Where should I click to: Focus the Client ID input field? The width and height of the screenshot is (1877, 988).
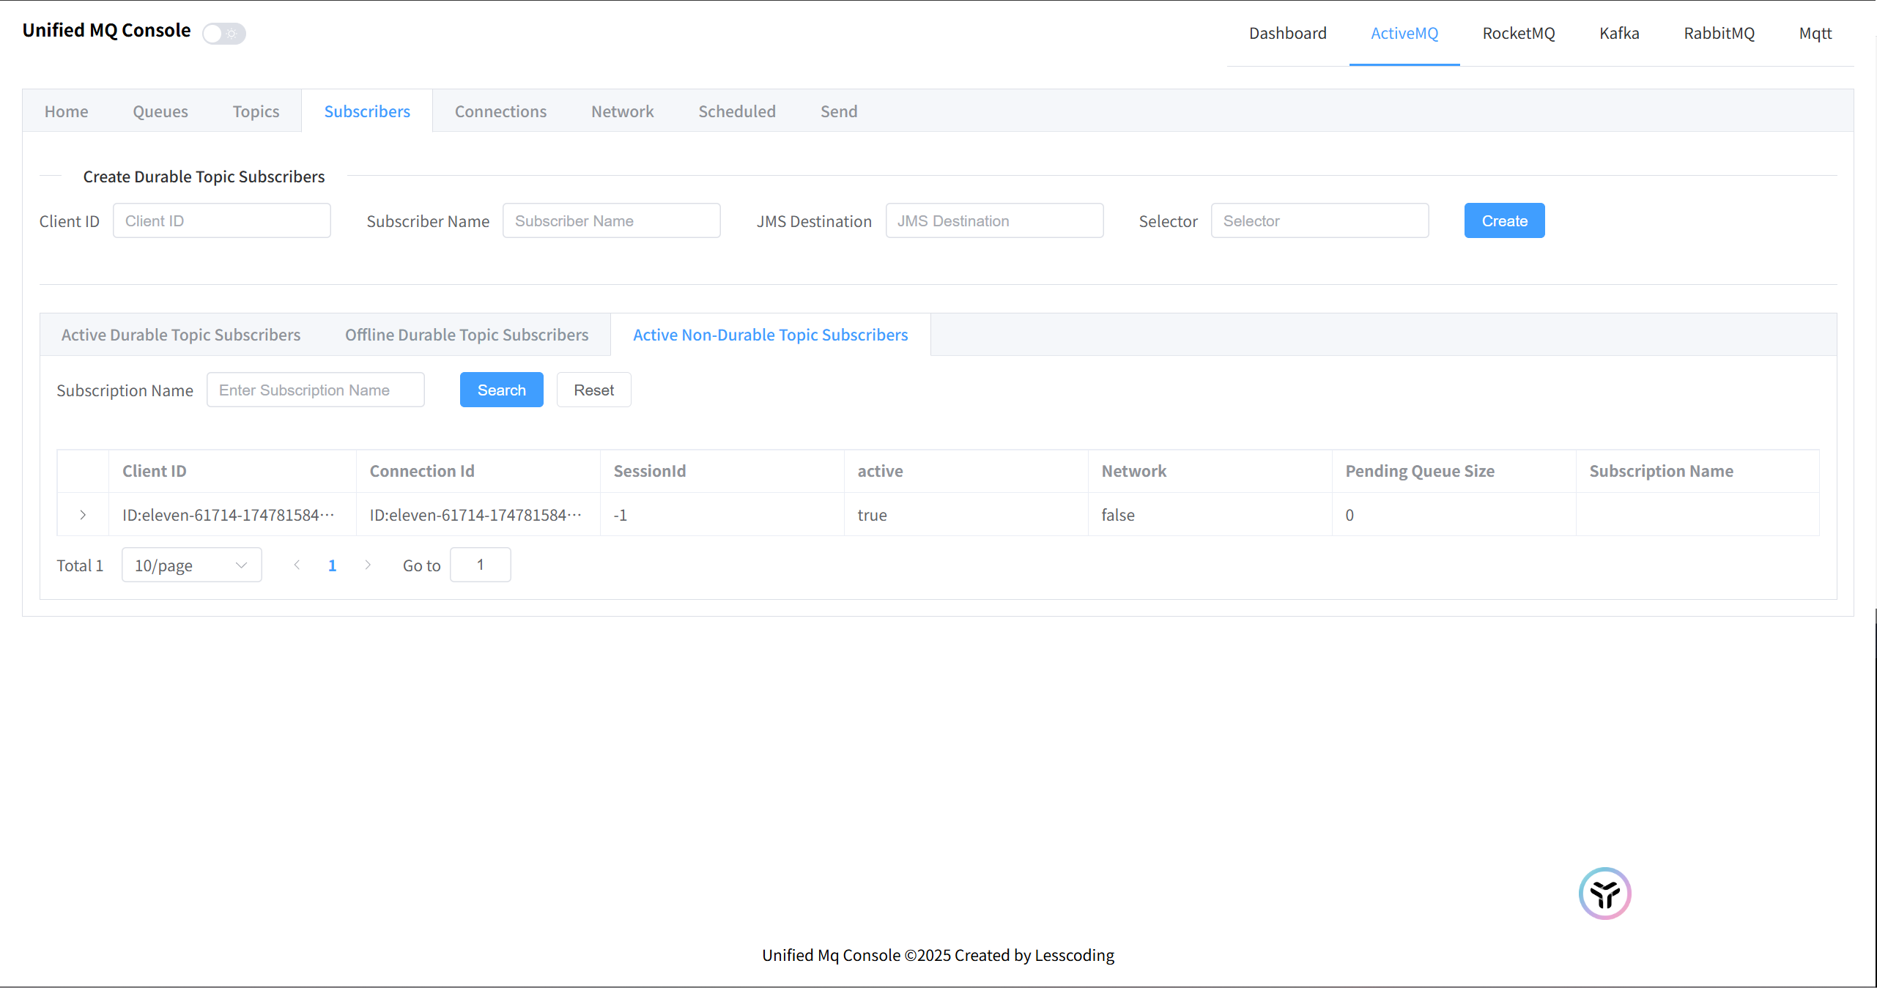222,220
